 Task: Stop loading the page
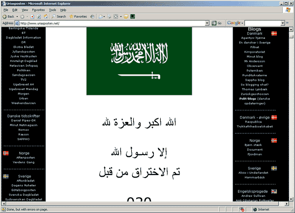(x=32, y=17)
